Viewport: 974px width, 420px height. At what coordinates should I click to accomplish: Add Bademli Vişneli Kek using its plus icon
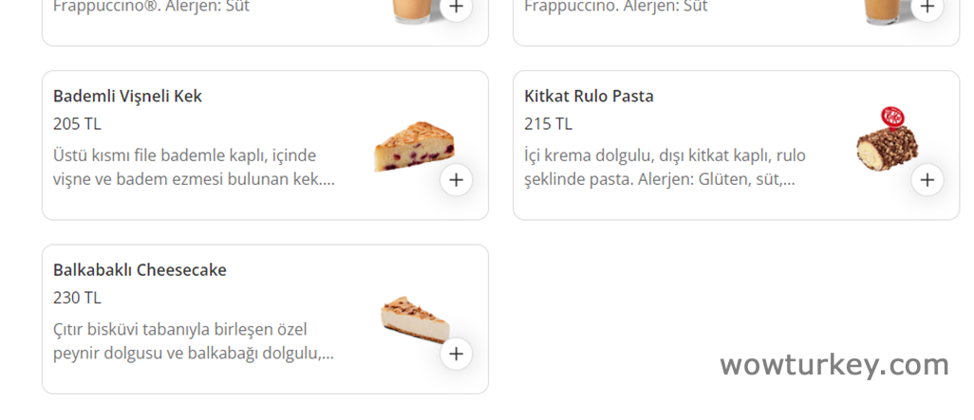(x=456, y=179)
